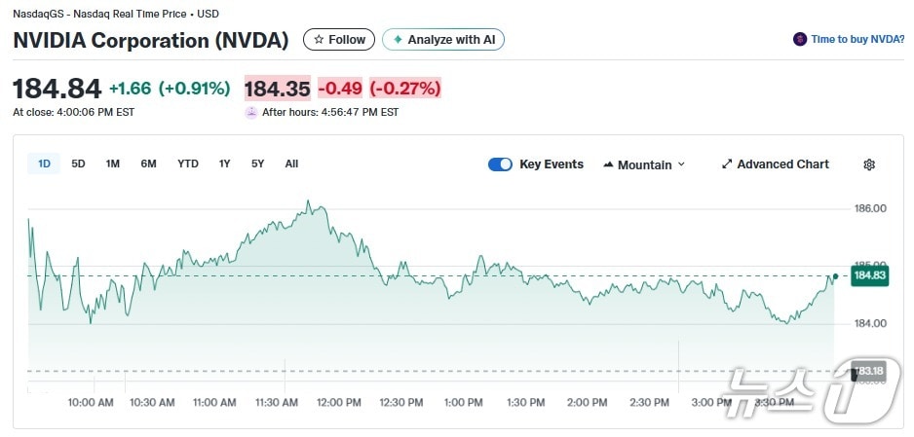Screen dimensions: 914x437
Task: Select the 1M chart range
Action: [x=113, y=164]
